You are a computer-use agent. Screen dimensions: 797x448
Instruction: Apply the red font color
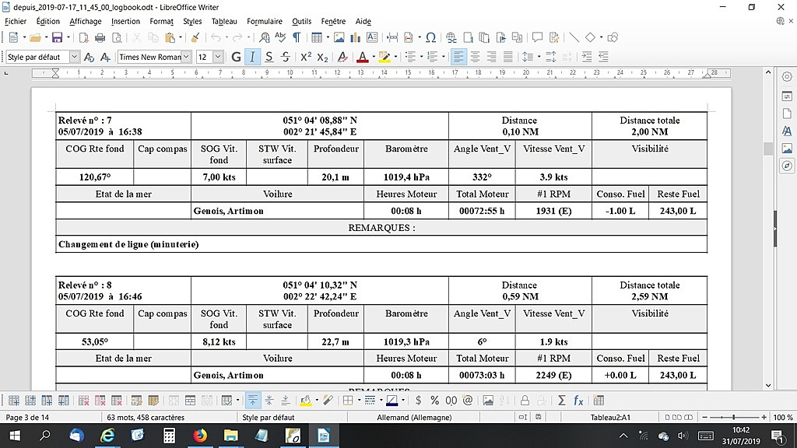[363, 57]
